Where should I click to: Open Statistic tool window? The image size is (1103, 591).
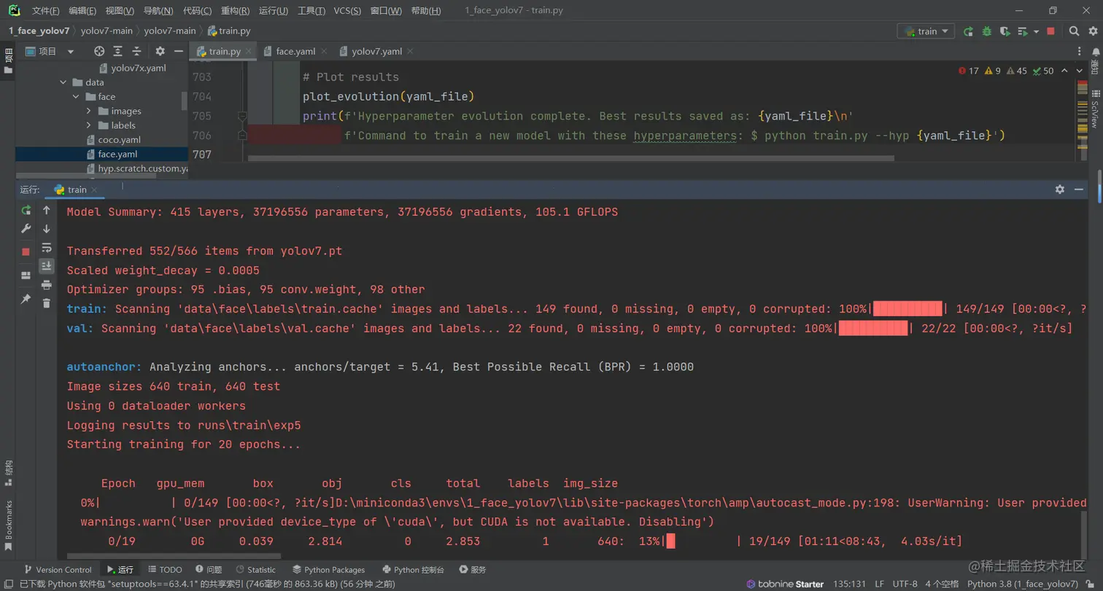(x=256, y=569)
